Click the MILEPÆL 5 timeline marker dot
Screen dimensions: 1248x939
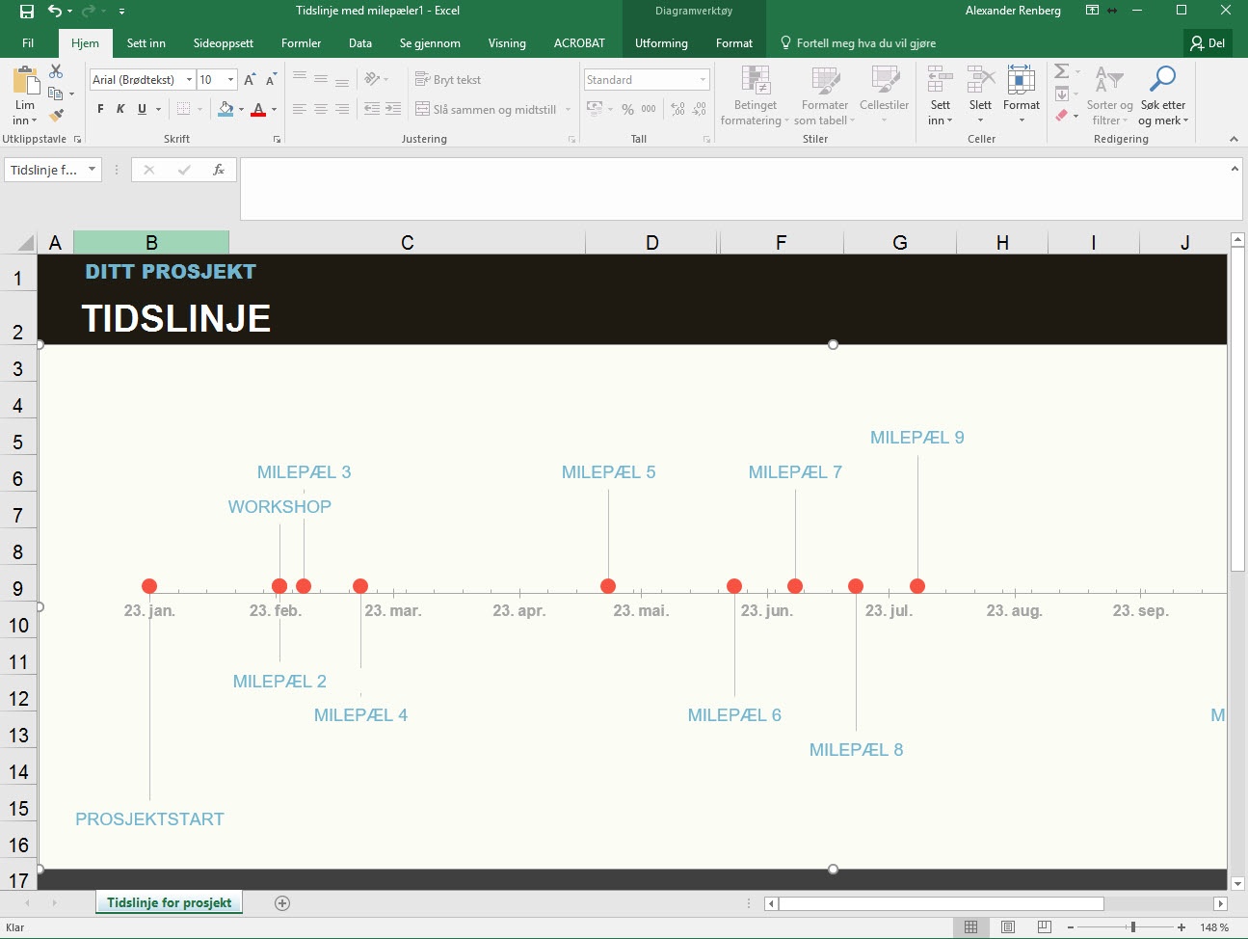608,586
